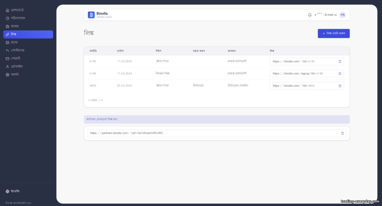
Task: Click ID cell 4634
Action: click(x=93, y=86)
